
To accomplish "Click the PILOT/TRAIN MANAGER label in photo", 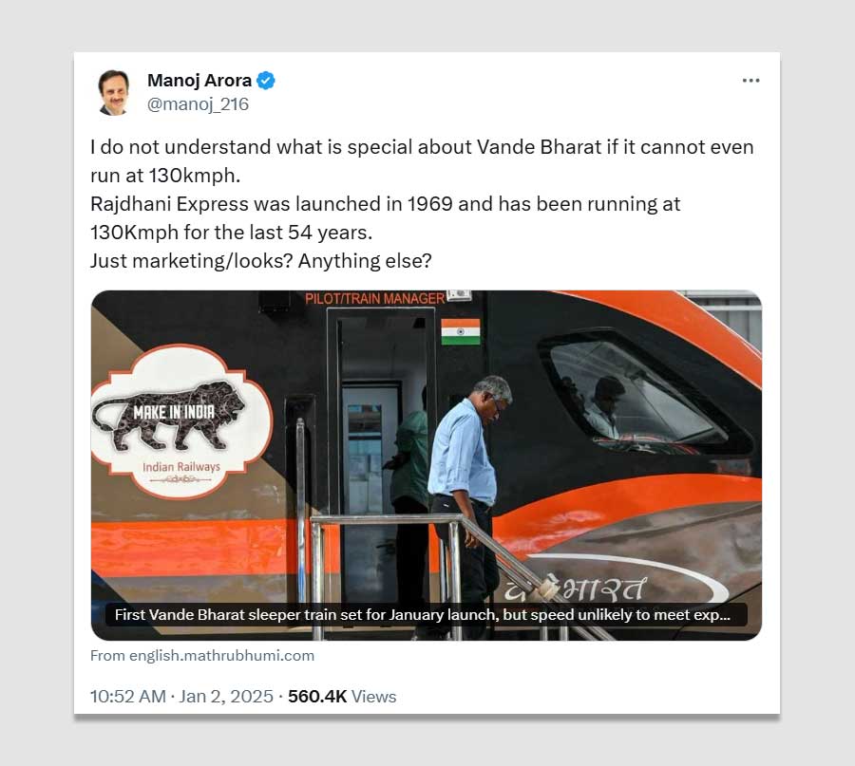I will [375, 299].
